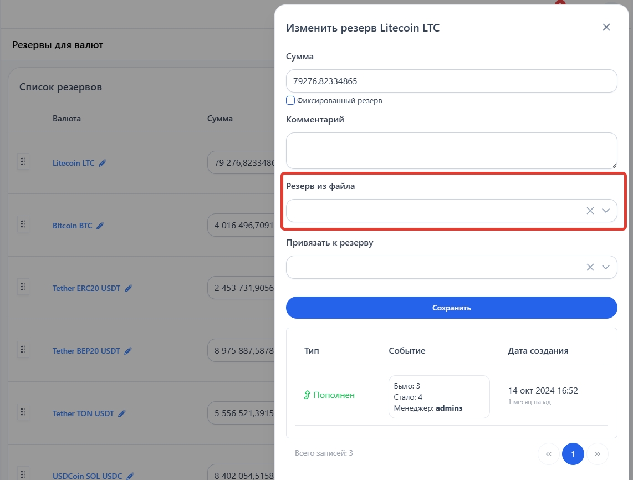
Task: Click the drag handle for Bitcoin BTC row
Action: pos(23,224)
